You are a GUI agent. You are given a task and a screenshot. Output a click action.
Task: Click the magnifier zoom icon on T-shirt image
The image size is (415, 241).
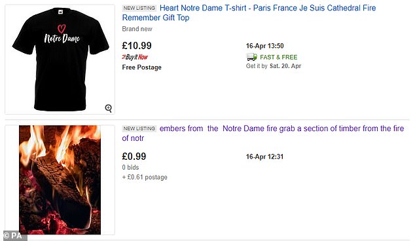[x=109, y=108]
